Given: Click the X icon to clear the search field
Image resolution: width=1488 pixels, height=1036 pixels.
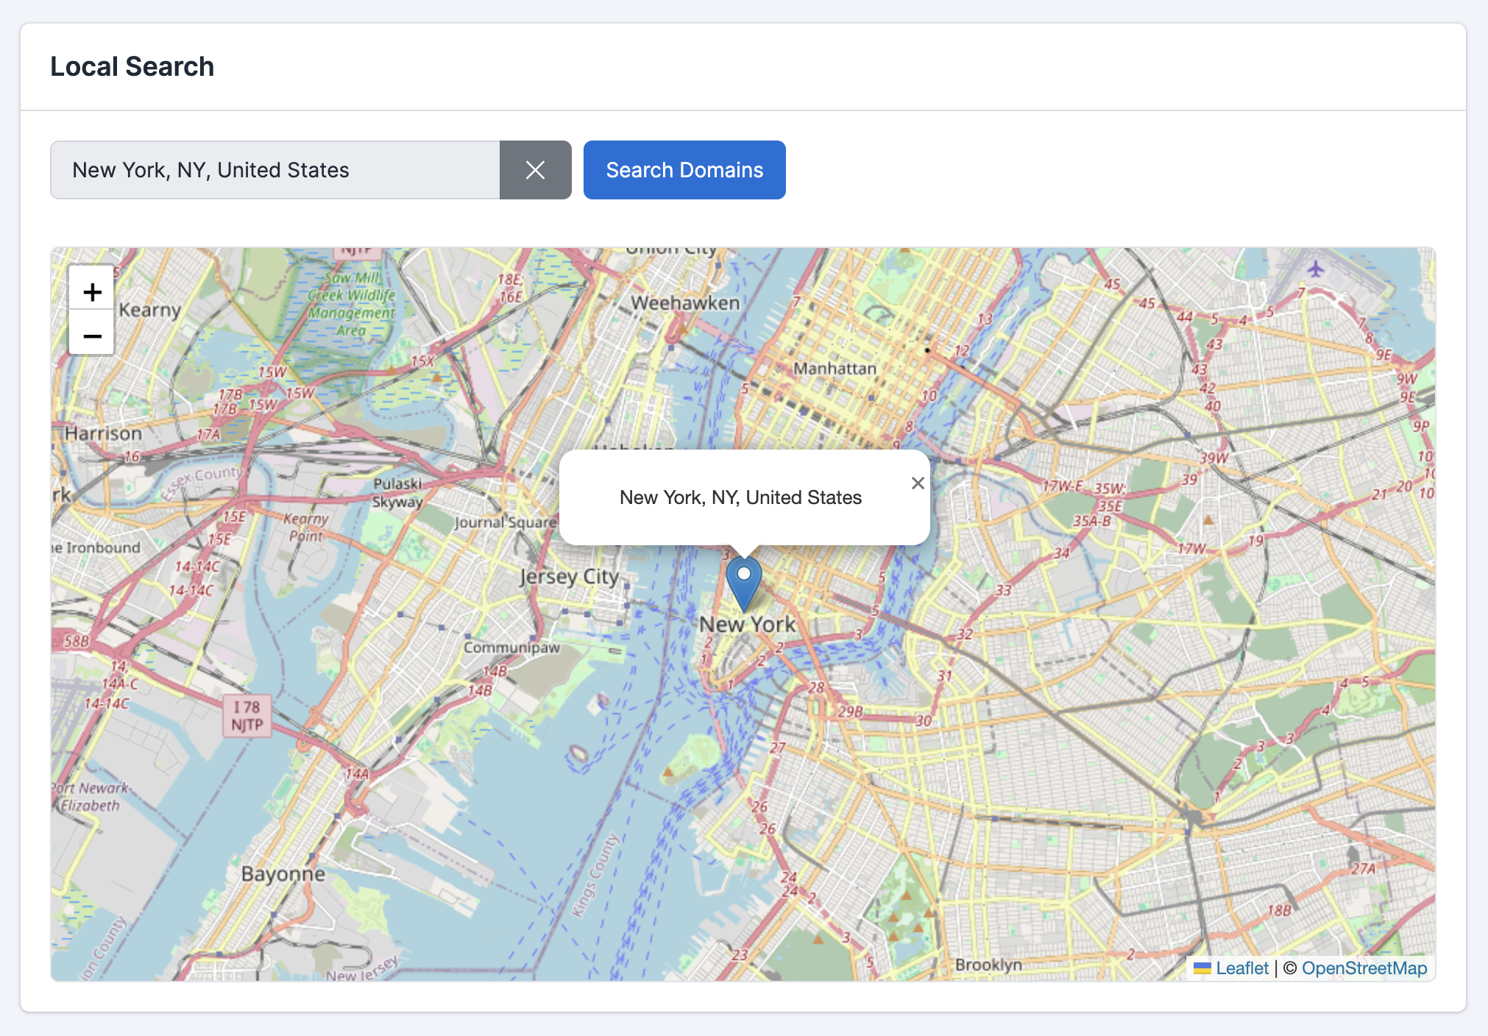Looking at the screenshot, I should pos(535,170).
